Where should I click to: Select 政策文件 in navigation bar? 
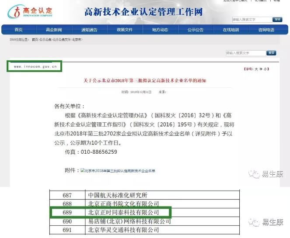click(x=125, y=30)
